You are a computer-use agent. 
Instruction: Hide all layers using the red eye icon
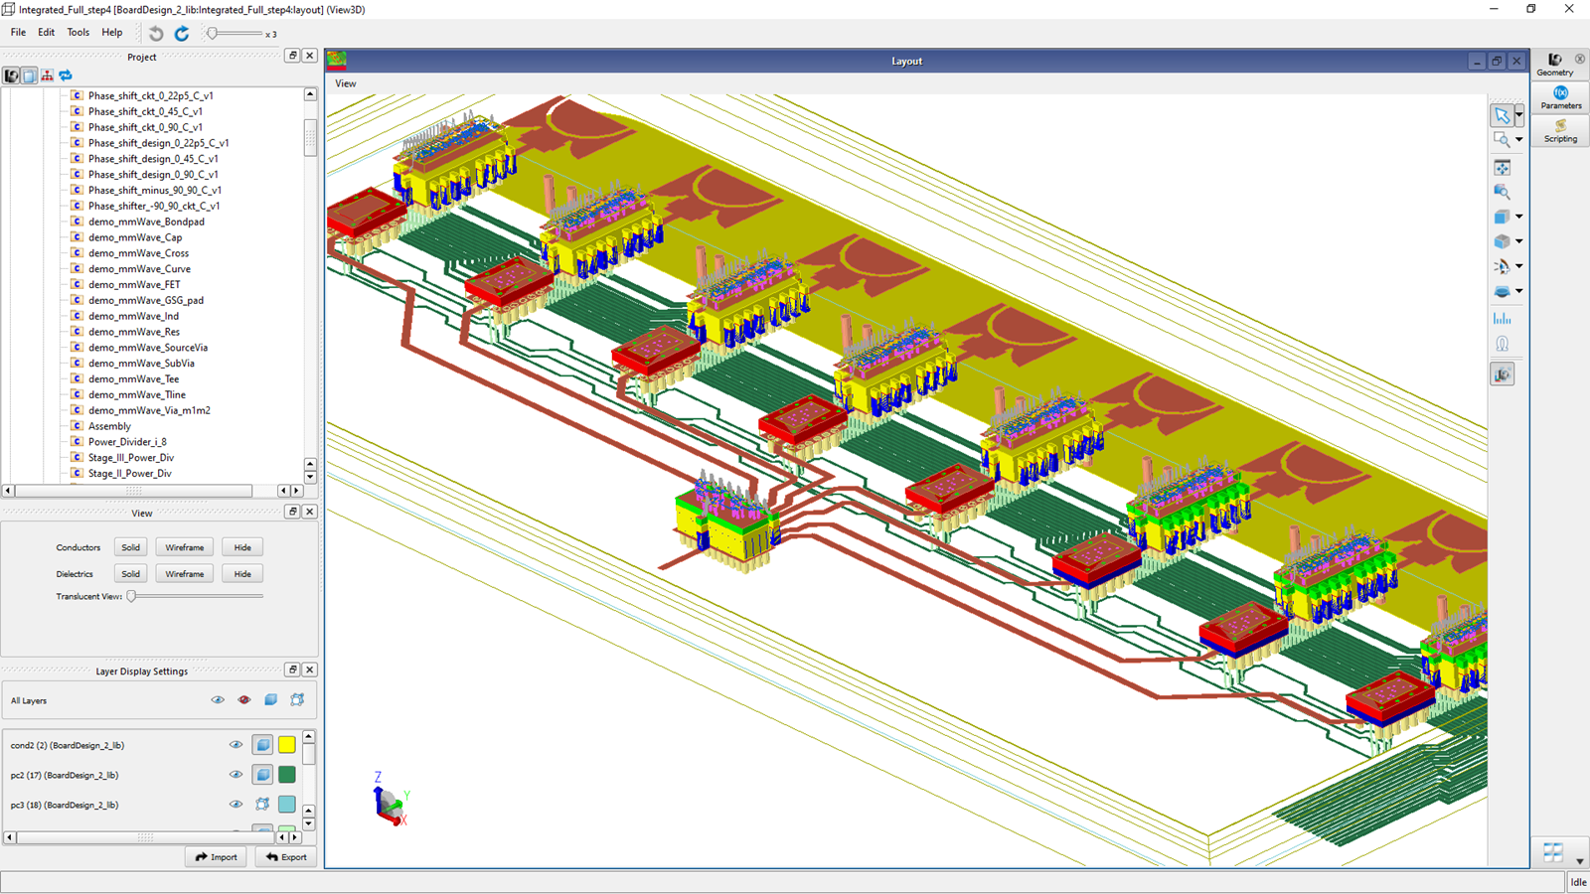244,700
